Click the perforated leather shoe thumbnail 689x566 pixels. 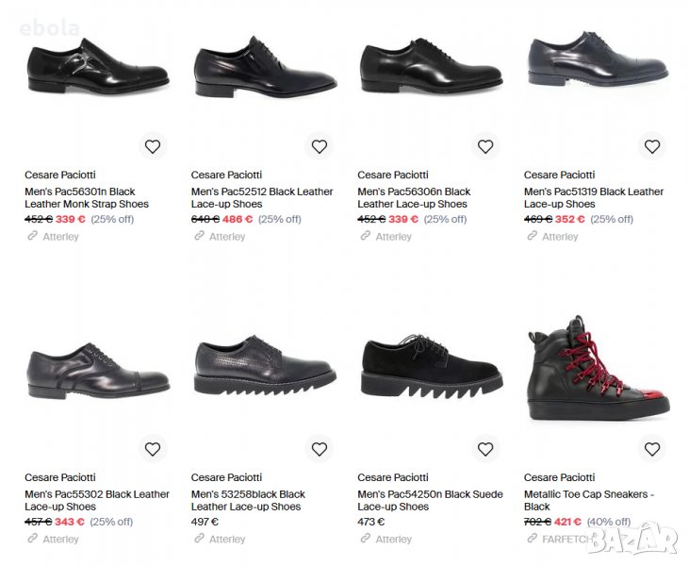[x=264, y=368]
